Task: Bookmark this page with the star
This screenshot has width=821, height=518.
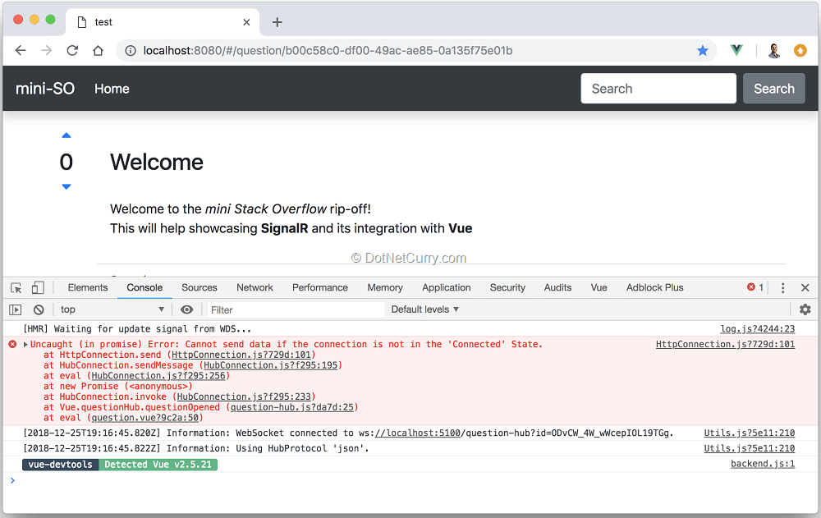Action: coord(703,50)
